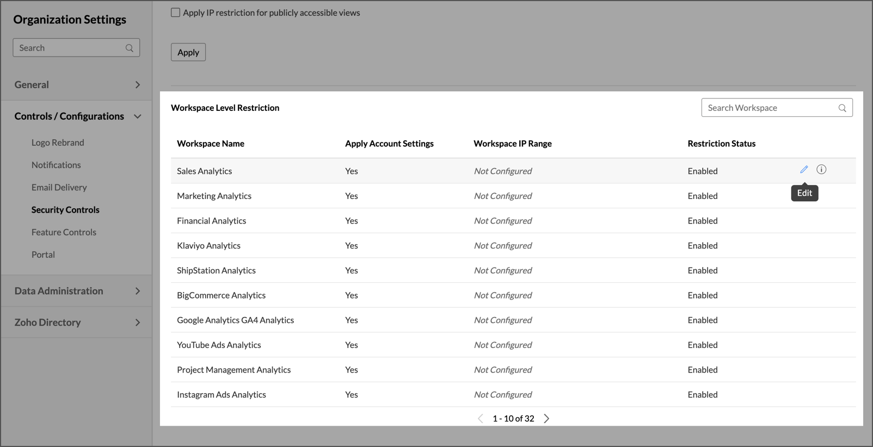
Task: Click Enabled status for Instagram Ads Analytics
Action: coord(702,394)
